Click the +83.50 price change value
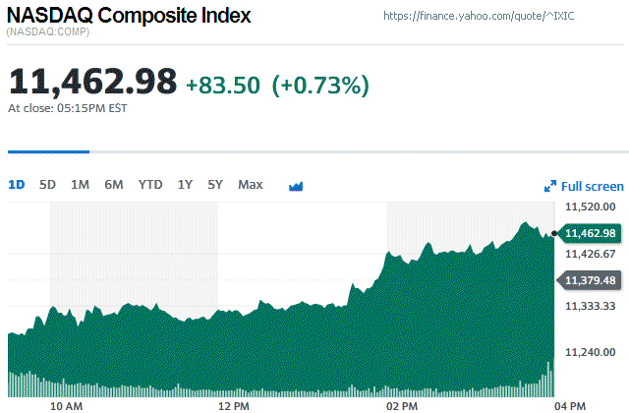629x413 pixels. [223, 86]
